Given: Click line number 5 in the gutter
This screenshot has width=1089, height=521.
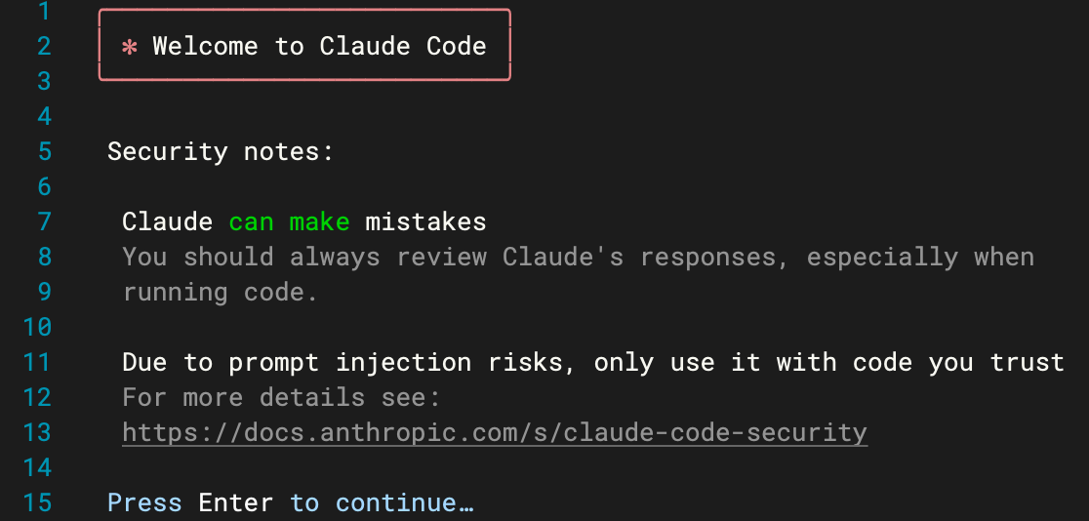Looking at the screenshot, I should click(x=43, y=151).
